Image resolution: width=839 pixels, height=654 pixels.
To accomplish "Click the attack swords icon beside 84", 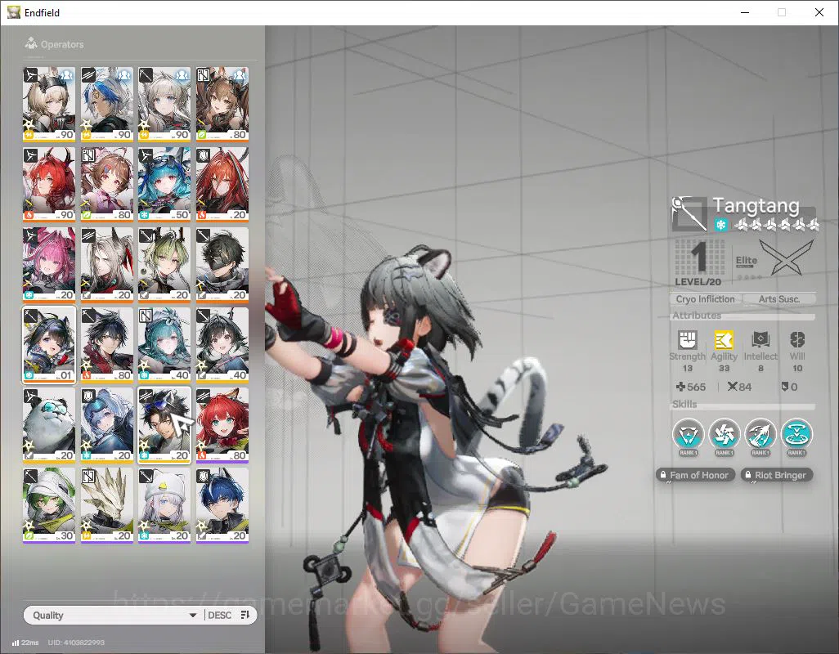I will [733, 387].
